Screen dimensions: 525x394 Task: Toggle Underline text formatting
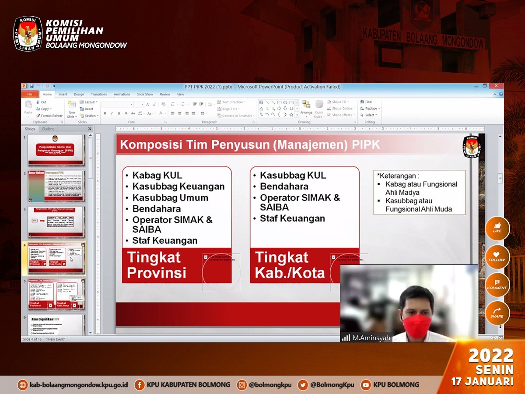(x=118, y=113)
